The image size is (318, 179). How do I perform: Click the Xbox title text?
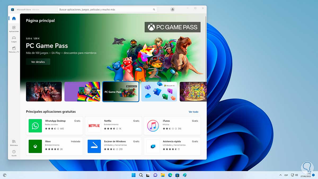pos(48,142)
